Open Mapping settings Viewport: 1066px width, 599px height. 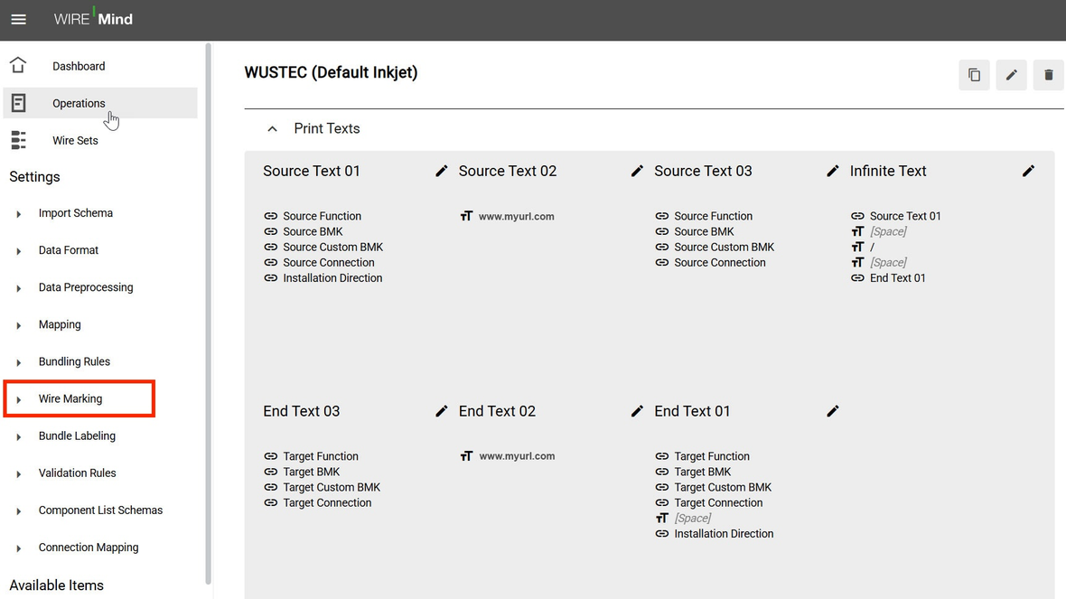(59, 324)
